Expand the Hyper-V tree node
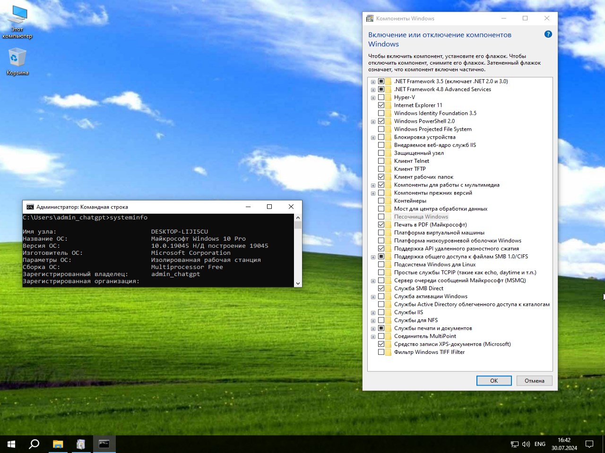Image resolution: width=605 pixels, height=453 pixels. 373,97
